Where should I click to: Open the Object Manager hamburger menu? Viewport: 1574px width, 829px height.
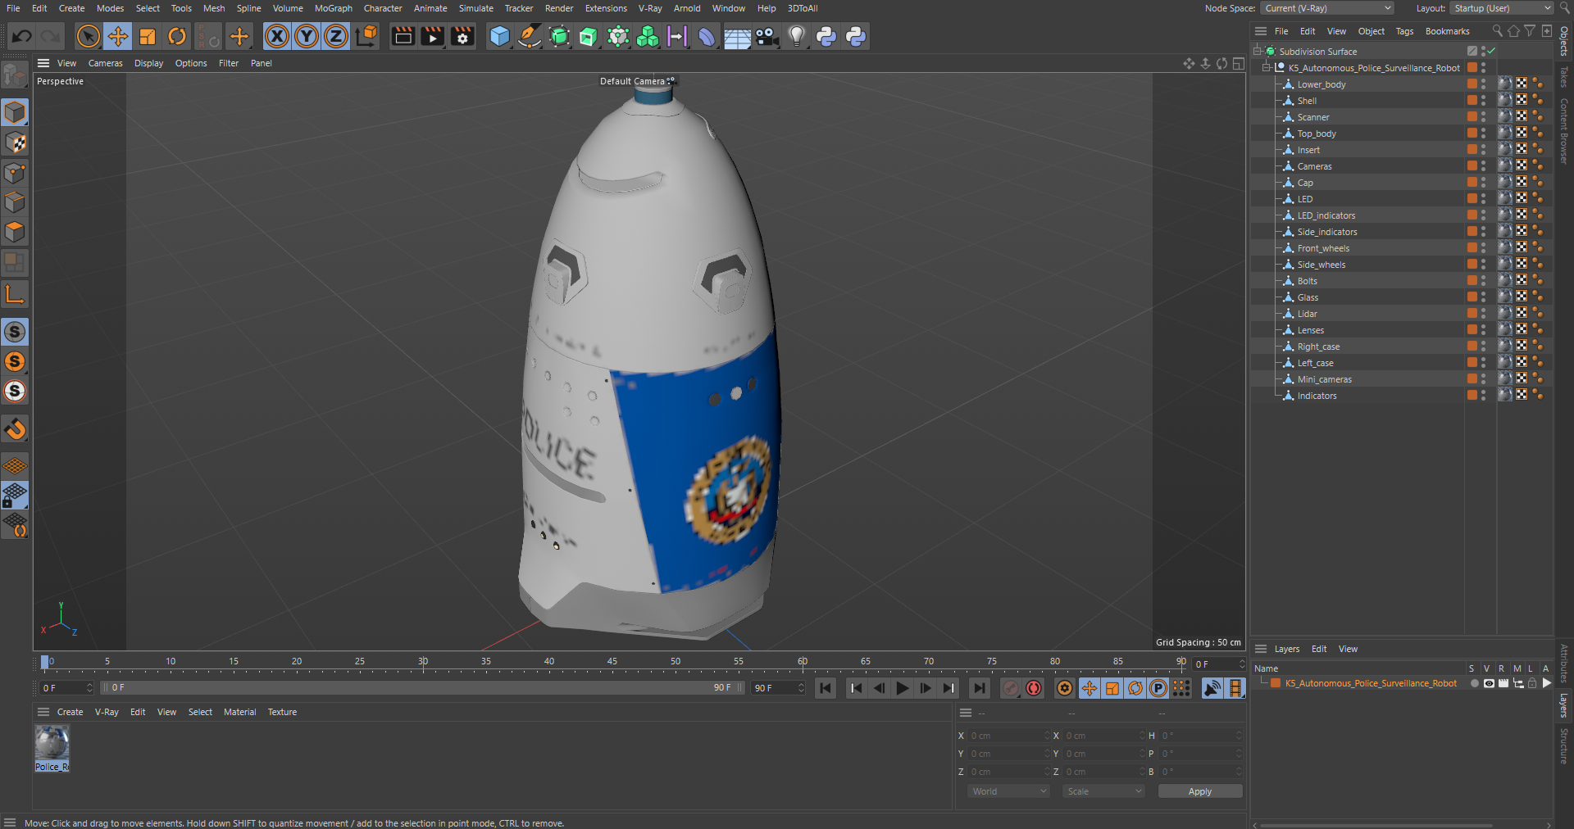click(x=1261, y=31)
